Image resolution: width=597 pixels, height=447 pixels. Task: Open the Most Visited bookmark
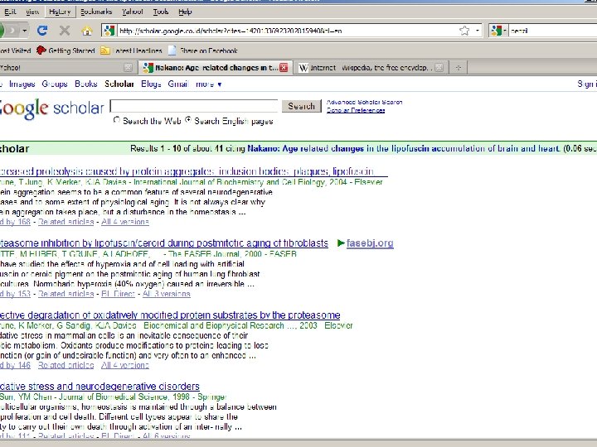click(x=15, y=50)
